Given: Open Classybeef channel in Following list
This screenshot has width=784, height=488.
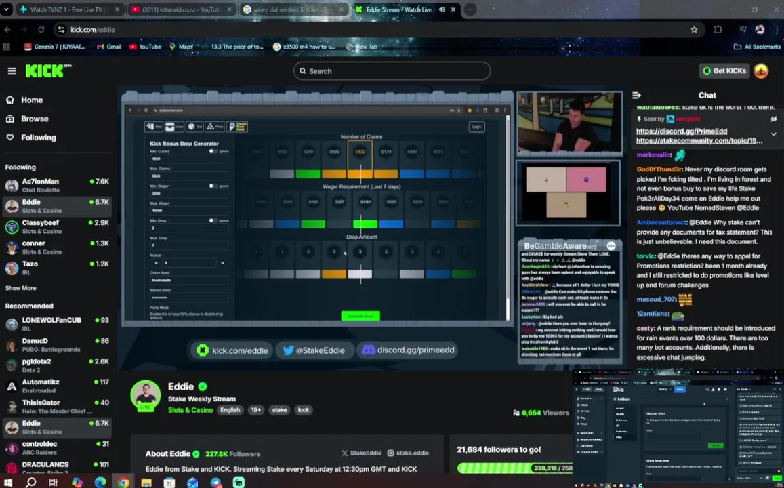Looking at the screenshot, I should (x=57, y=226).
